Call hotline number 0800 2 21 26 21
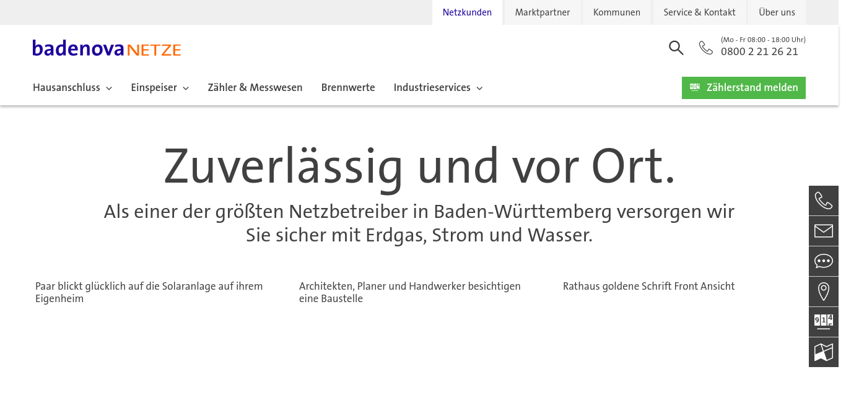 tap(759, 52)
